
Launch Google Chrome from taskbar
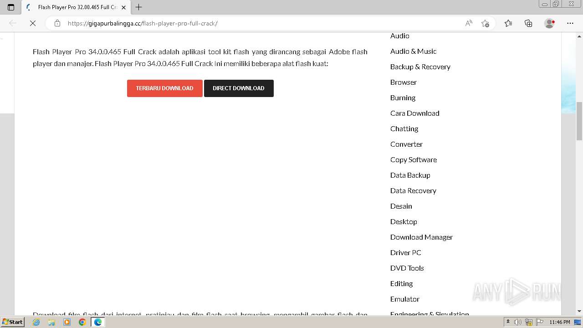pos(82,322)
